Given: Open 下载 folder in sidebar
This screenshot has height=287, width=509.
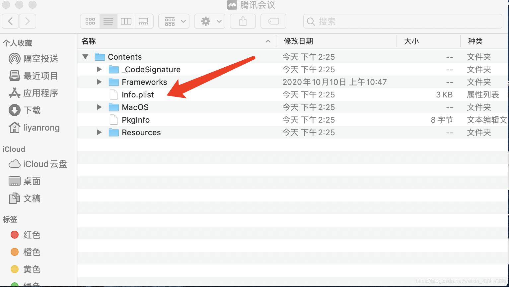Looking at the screenshot, I should pyautogui.click(x=25, y=110).
